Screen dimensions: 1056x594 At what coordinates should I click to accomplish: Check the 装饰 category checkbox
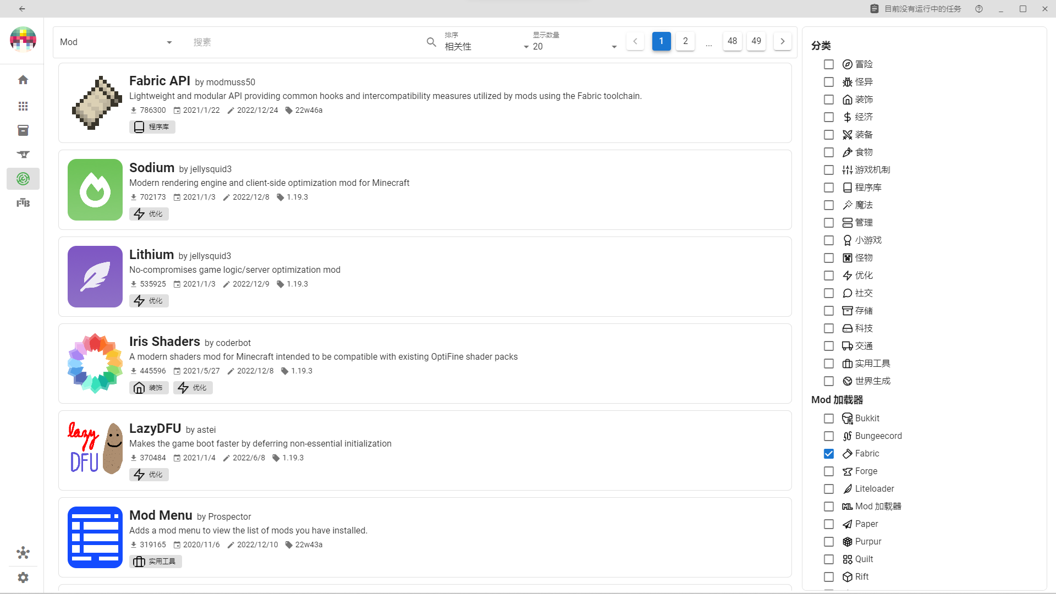[829, 100]
